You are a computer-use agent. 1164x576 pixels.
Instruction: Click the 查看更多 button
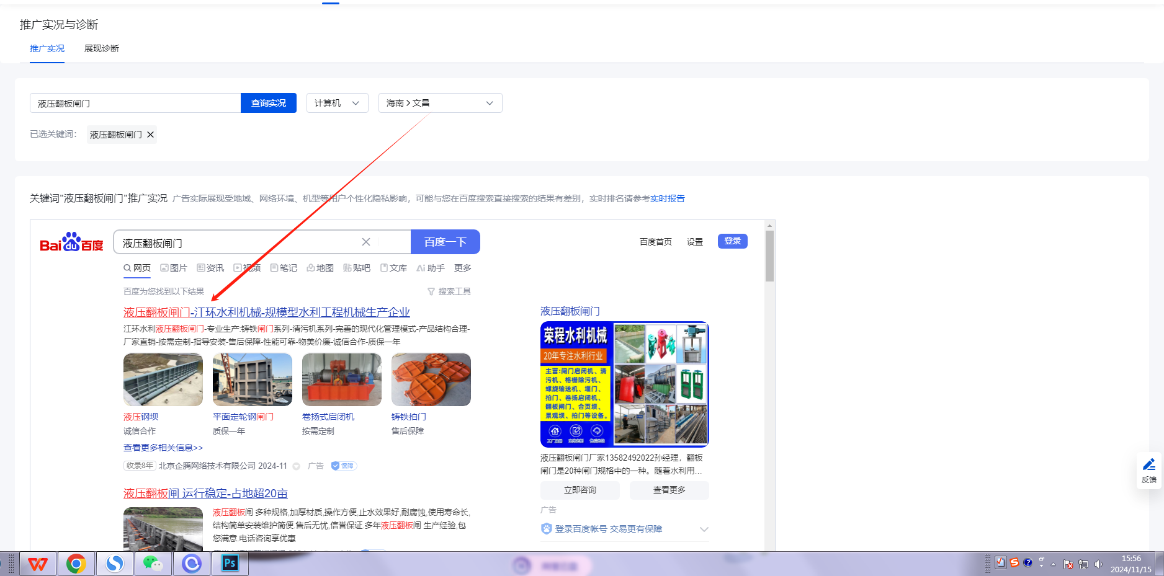669,490
